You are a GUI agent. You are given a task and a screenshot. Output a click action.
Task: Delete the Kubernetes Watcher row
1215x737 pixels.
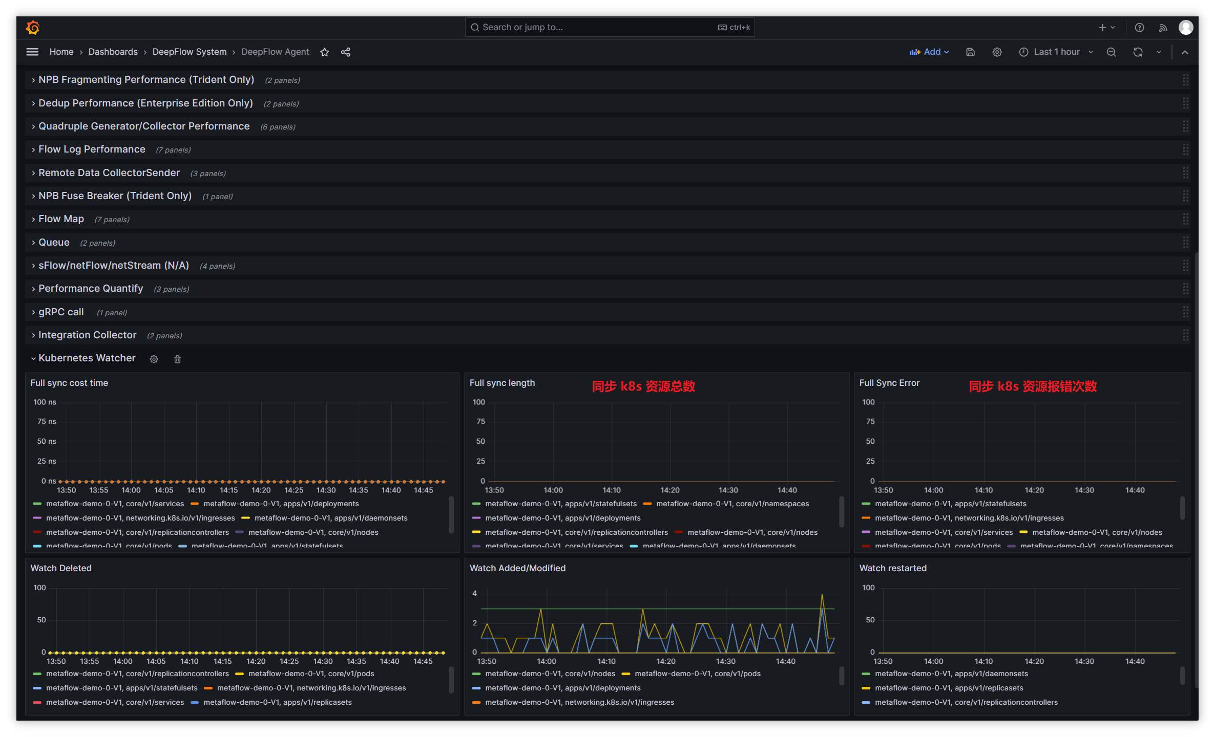177,359
